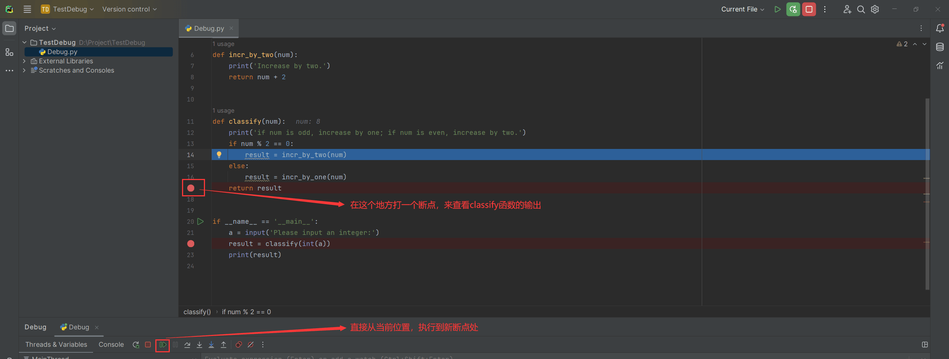Toggle the Mute Breakpoints icon
The height and width of the screenshot is (359, 949).
point(251,345)
